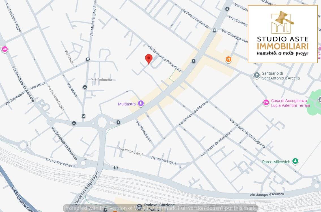Click the Studio Aste Immobiliari logo
Image resolution: width=321 pixels, height=212 pixels.
tap(283, 34)
